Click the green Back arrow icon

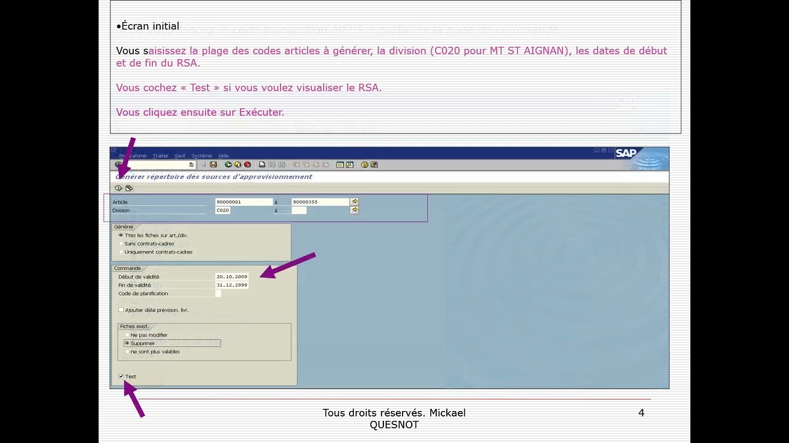pos(228,164)
